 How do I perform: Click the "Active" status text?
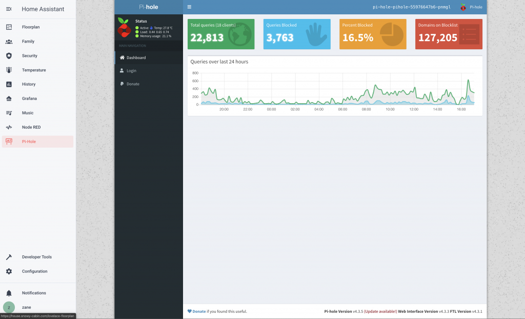[x=144, y=28]
